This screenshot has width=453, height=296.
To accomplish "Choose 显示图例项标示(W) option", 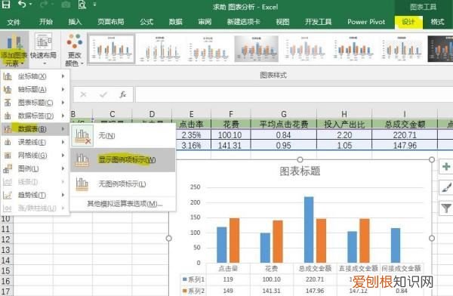I will pyautogui.click(x=123, y=160).
